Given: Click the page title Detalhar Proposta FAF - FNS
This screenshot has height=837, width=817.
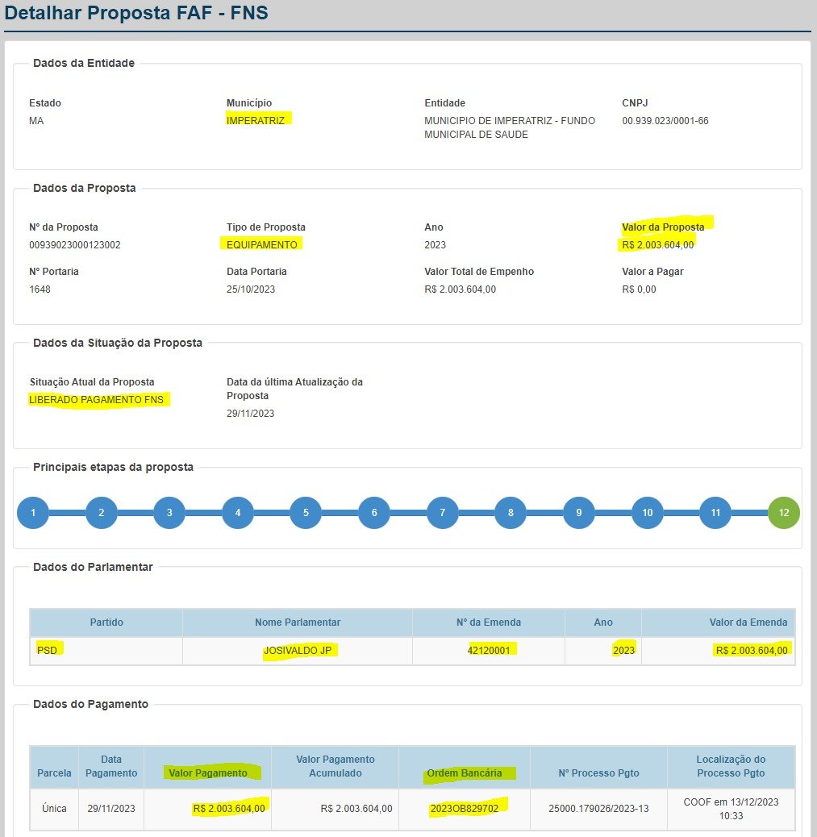Looking at the screenshot, I should coord(136,12).
